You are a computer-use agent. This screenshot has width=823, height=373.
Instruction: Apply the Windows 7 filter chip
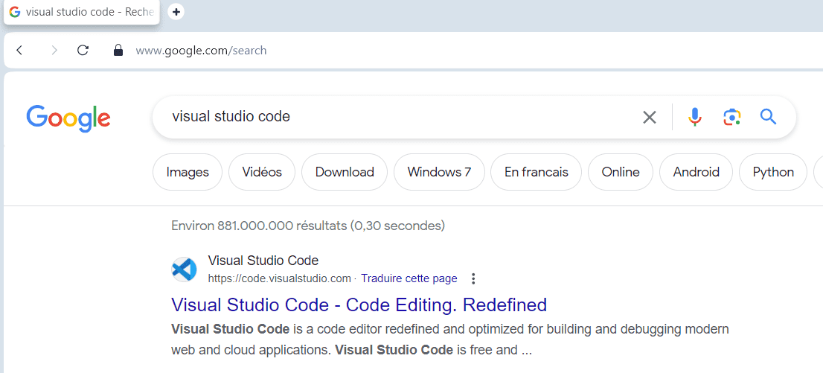[x=439, y=172]
